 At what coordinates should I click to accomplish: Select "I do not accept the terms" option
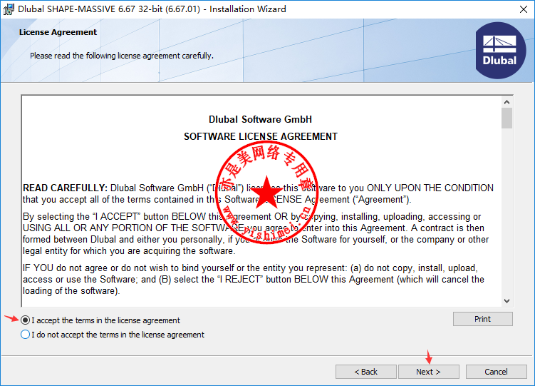(25, 335)
